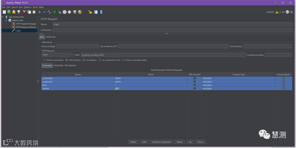Collapse the Jenkins User thread group

(x=6, y=20)
